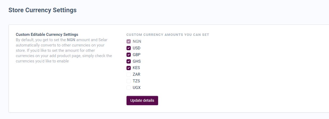Image resolution: width=329 pixels, height=119 pixels.
Task: Select the TZS label text
Action: (x=136, y=81)
